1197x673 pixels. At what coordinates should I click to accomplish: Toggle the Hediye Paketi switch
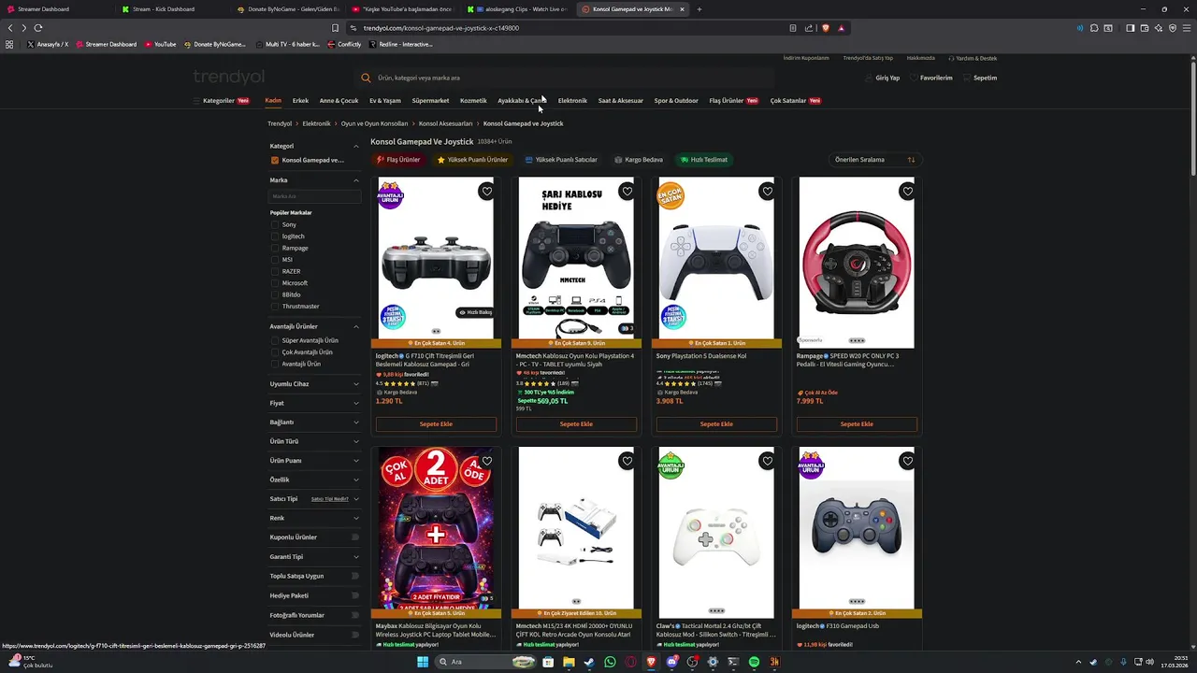(355, 595)
